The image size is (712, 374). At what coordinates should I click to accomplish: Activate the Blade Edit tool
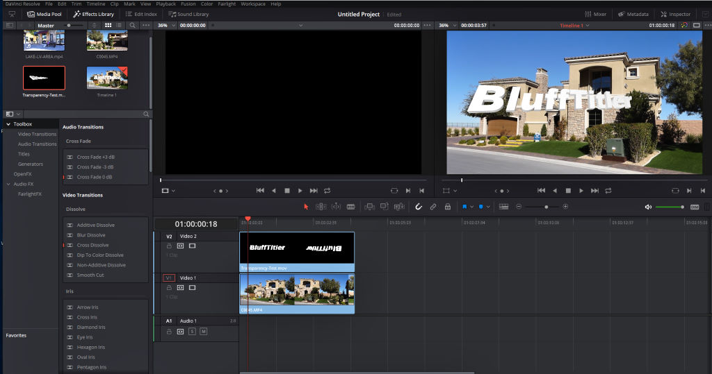[x=350, y=207]
